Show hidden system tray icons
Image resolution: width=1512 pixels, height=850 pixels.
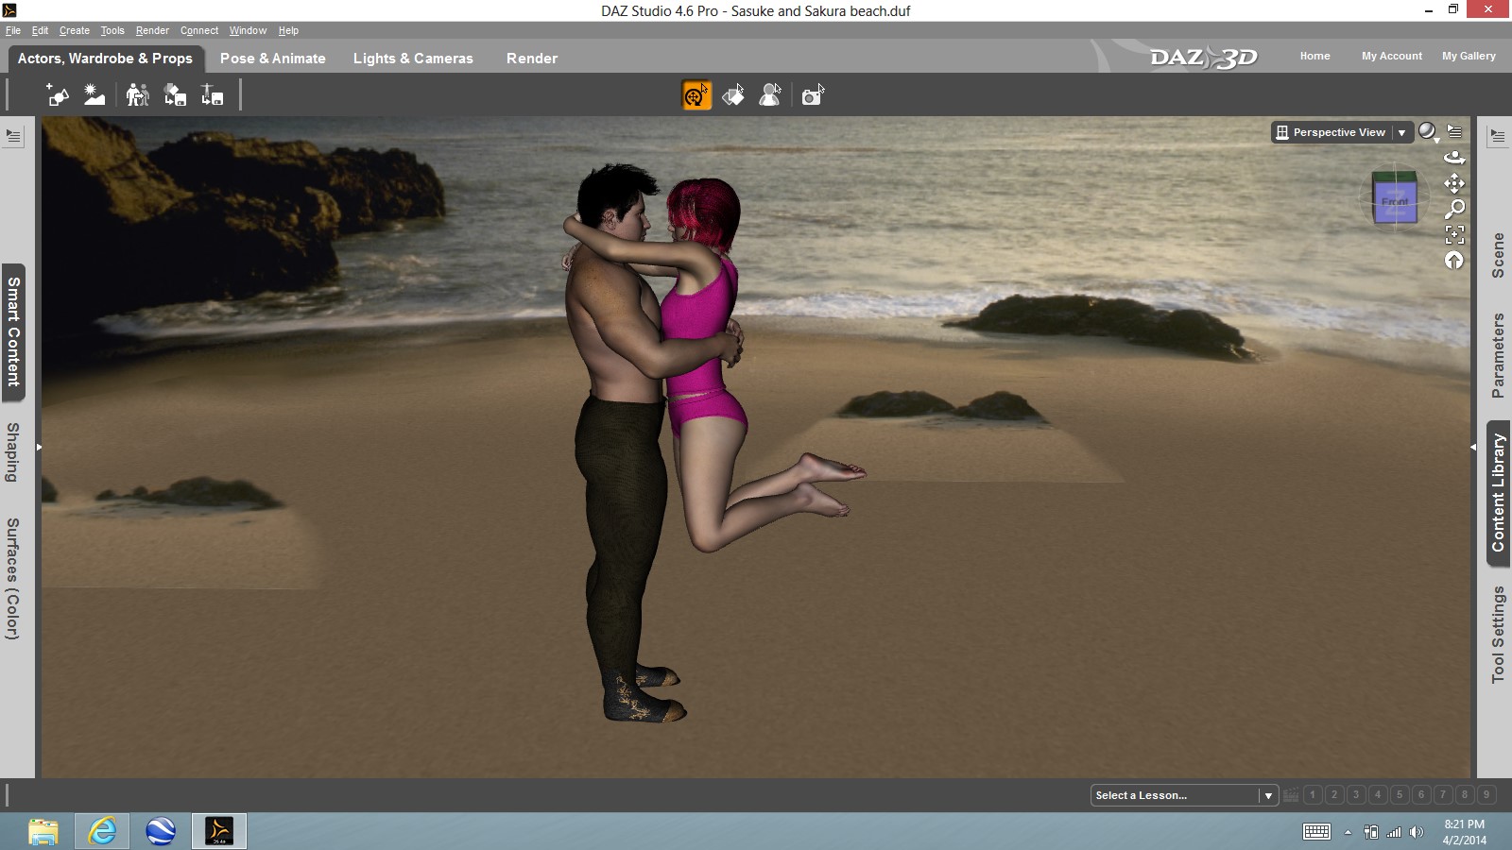click(1348, 832)
